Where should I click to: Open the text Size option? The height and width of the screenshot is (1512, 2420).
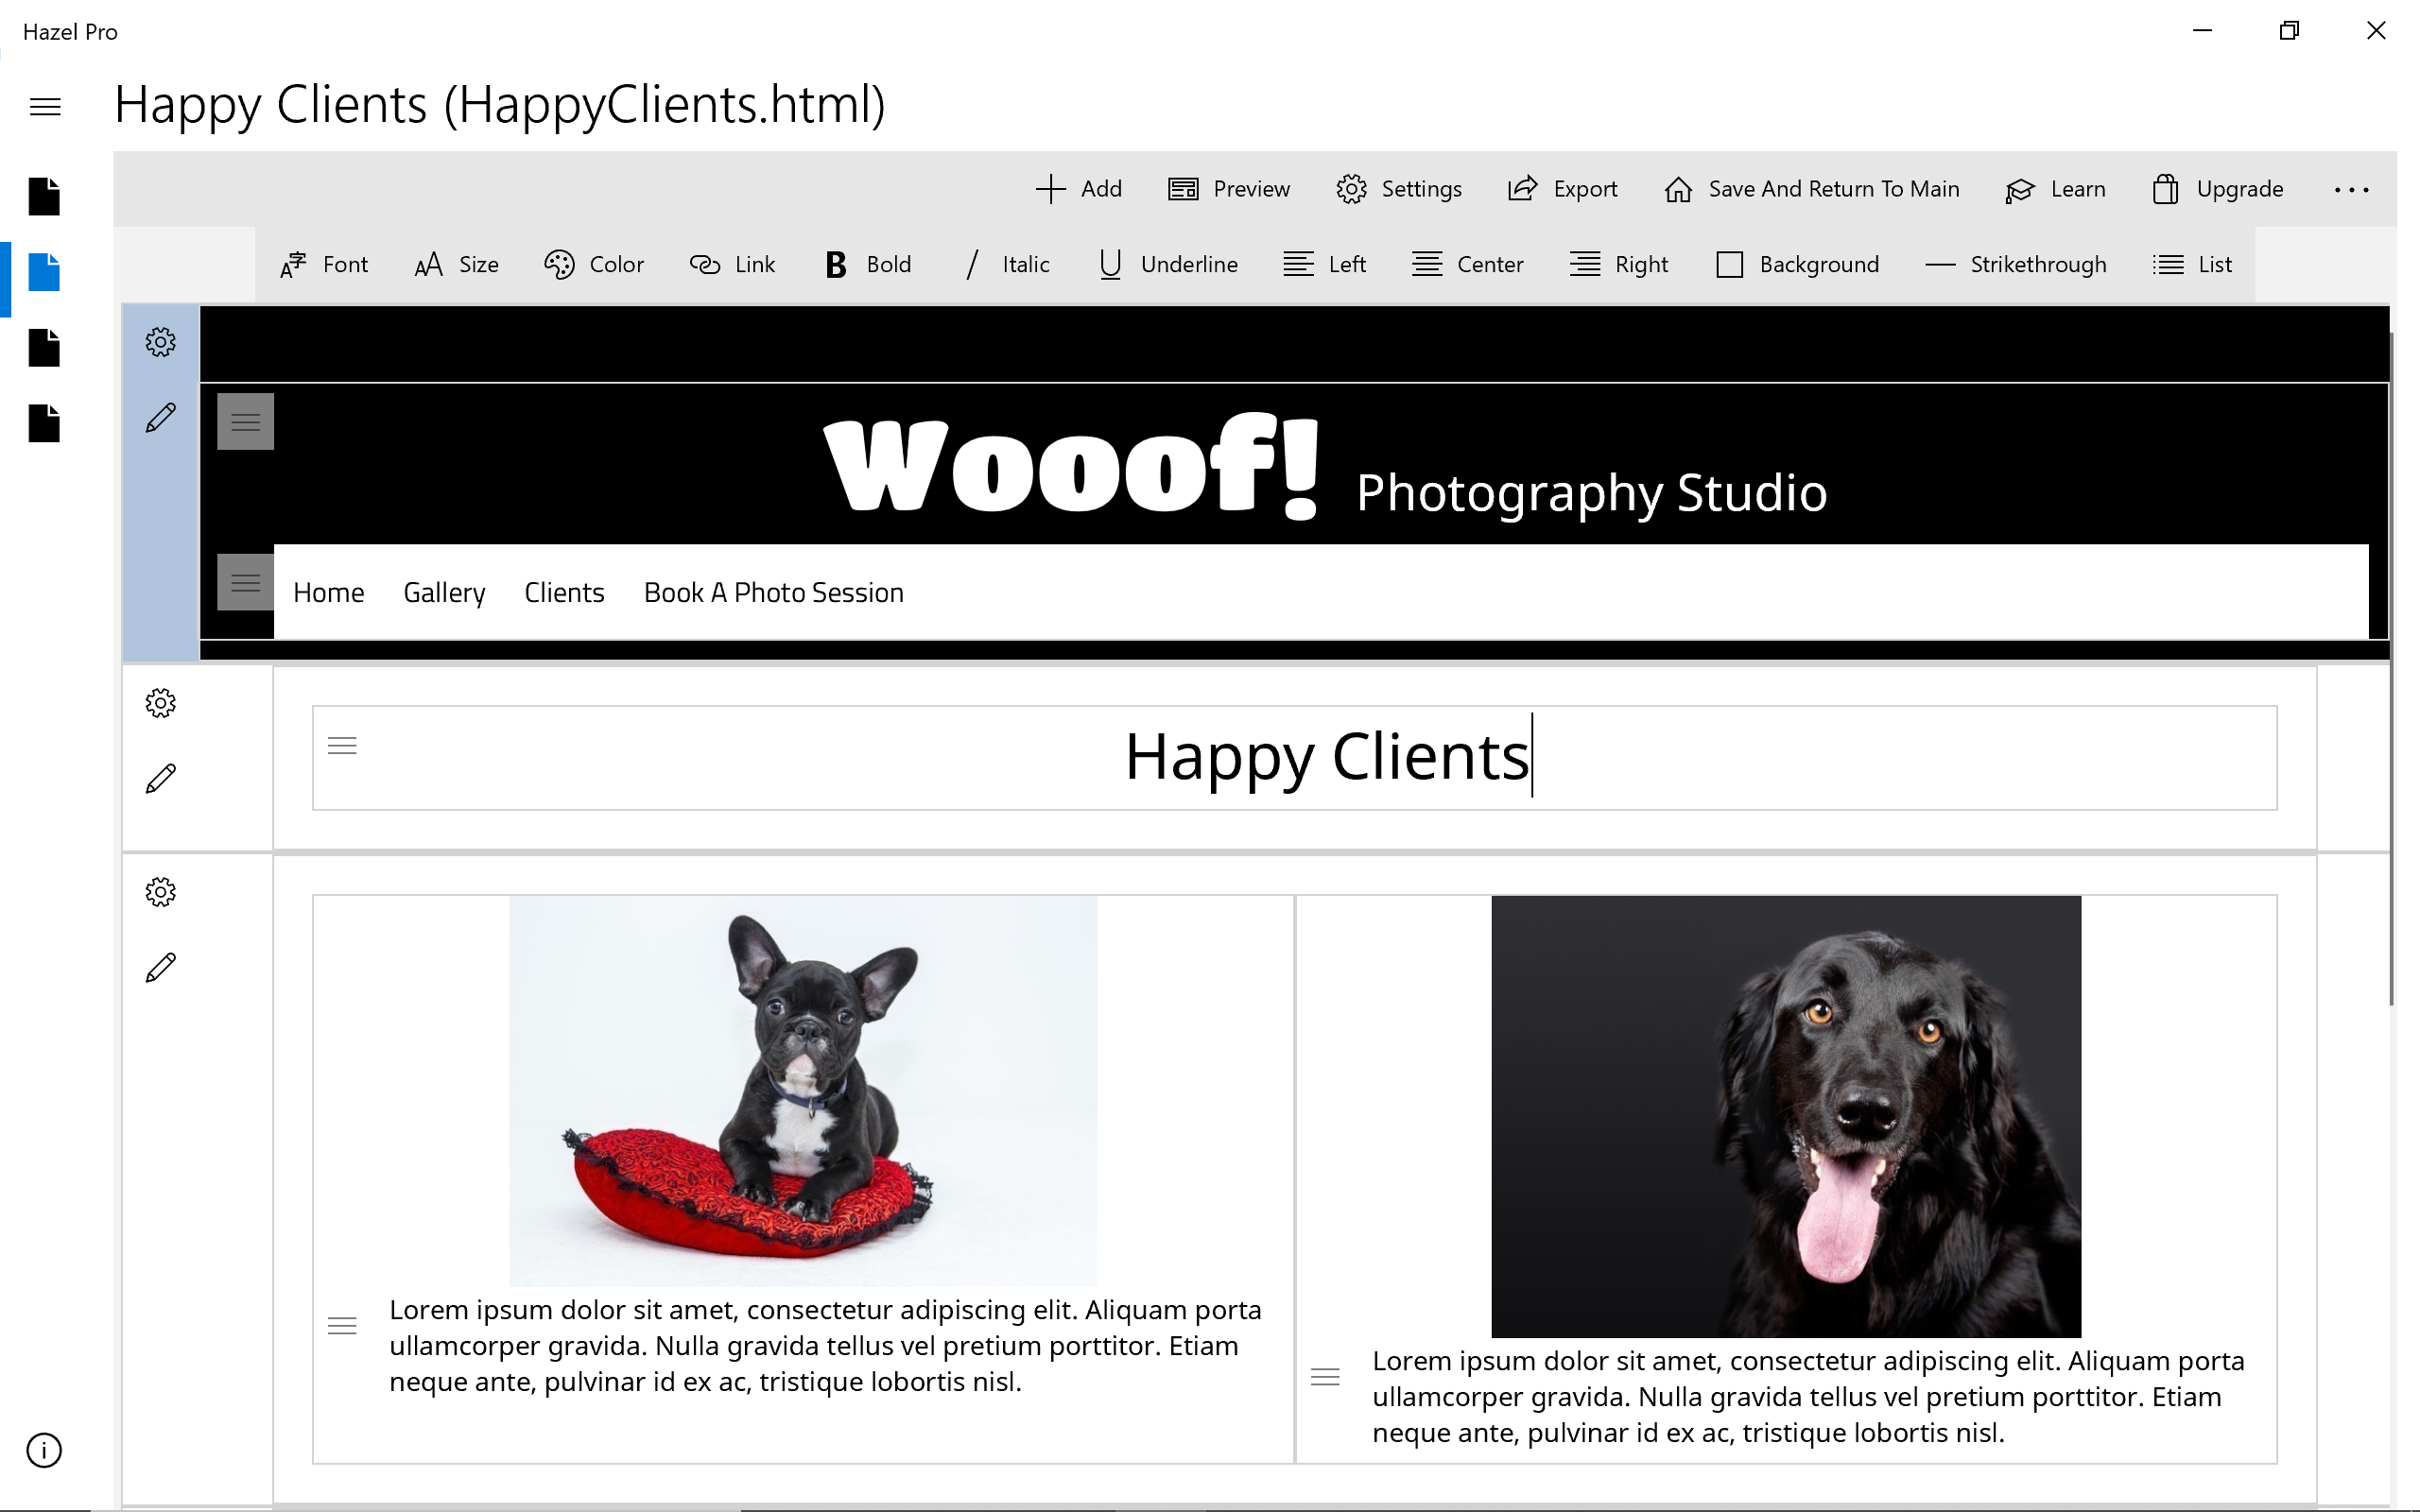tap(456, 264)
